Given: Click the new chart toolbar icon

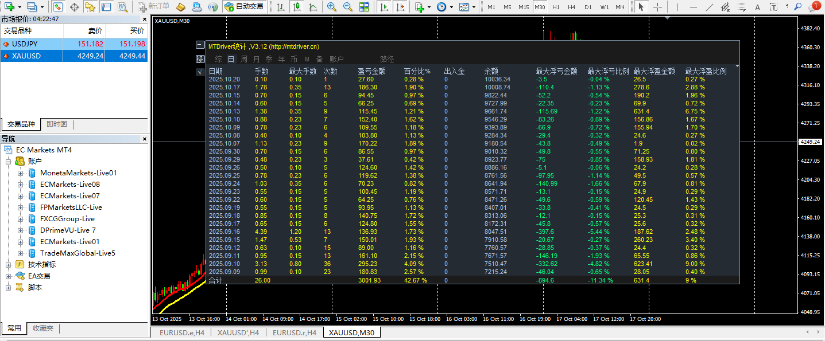Looking at the screenshot, I should (9, 7).
